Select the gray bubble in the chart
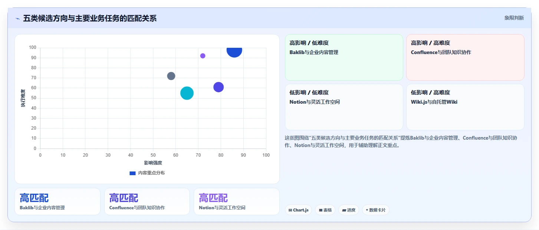The image size is (539, 230). point(171,76)
